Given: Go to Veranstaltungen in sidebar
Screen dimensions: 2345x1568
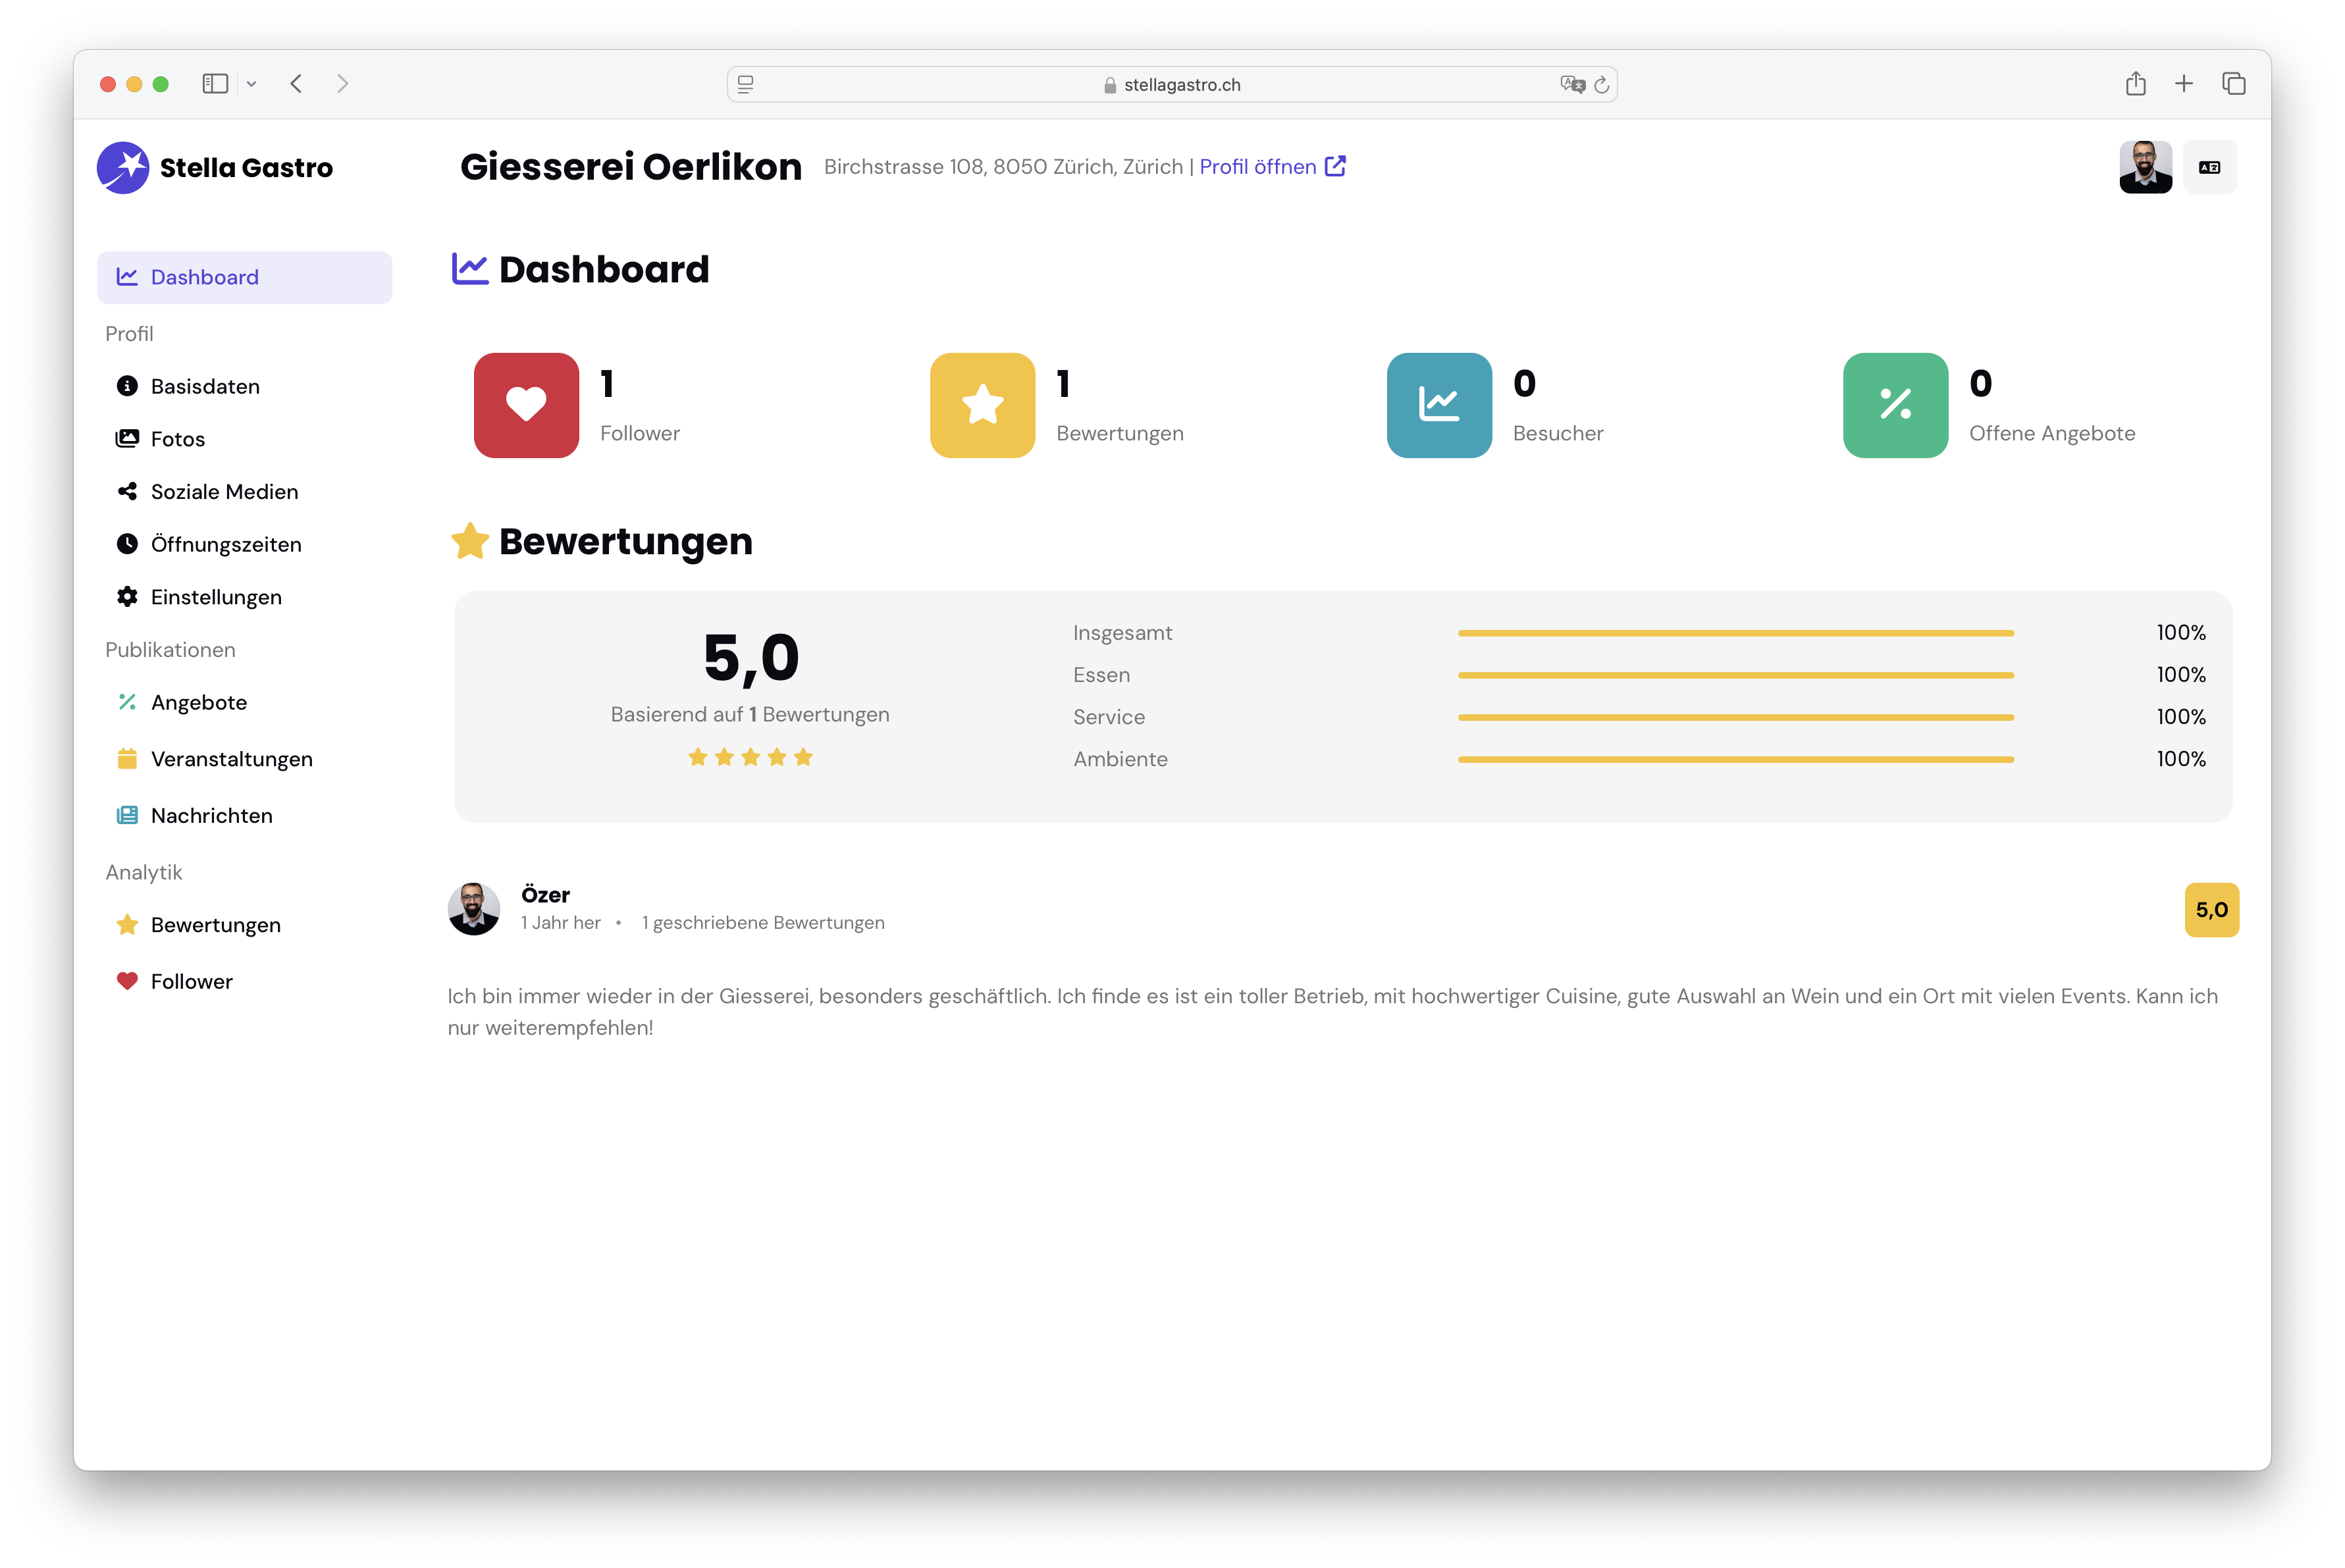Looking at the screenshot, I should (231, 759).
